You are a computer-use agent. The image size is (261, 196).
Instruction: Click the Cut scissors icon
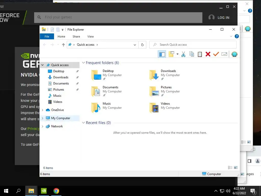click(183, 54)
